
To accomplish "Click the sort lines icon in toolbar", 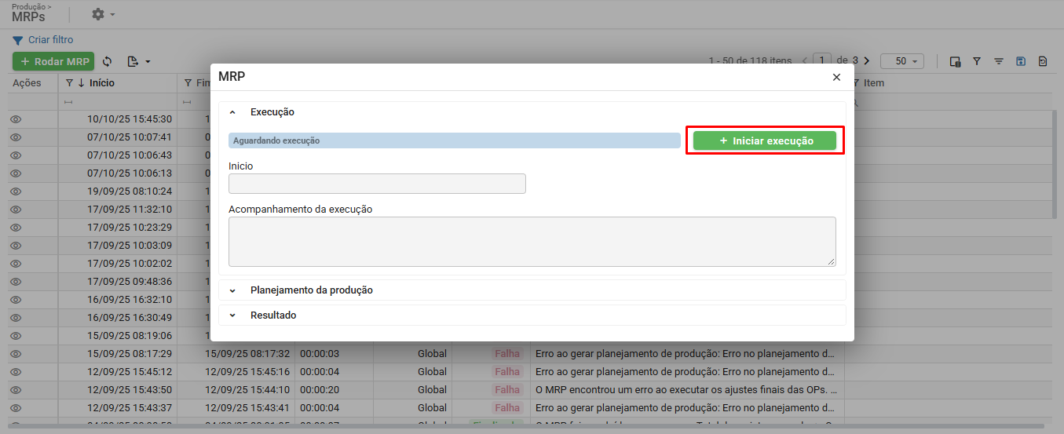I will 999,61.
